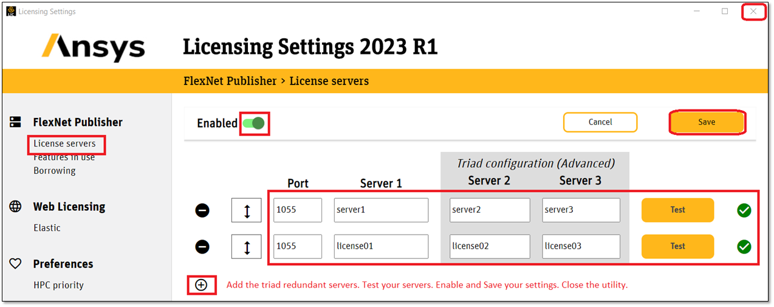Edit the Port field in the license01 row
This screenshot has height=307, width=774.
pos(298,246)
